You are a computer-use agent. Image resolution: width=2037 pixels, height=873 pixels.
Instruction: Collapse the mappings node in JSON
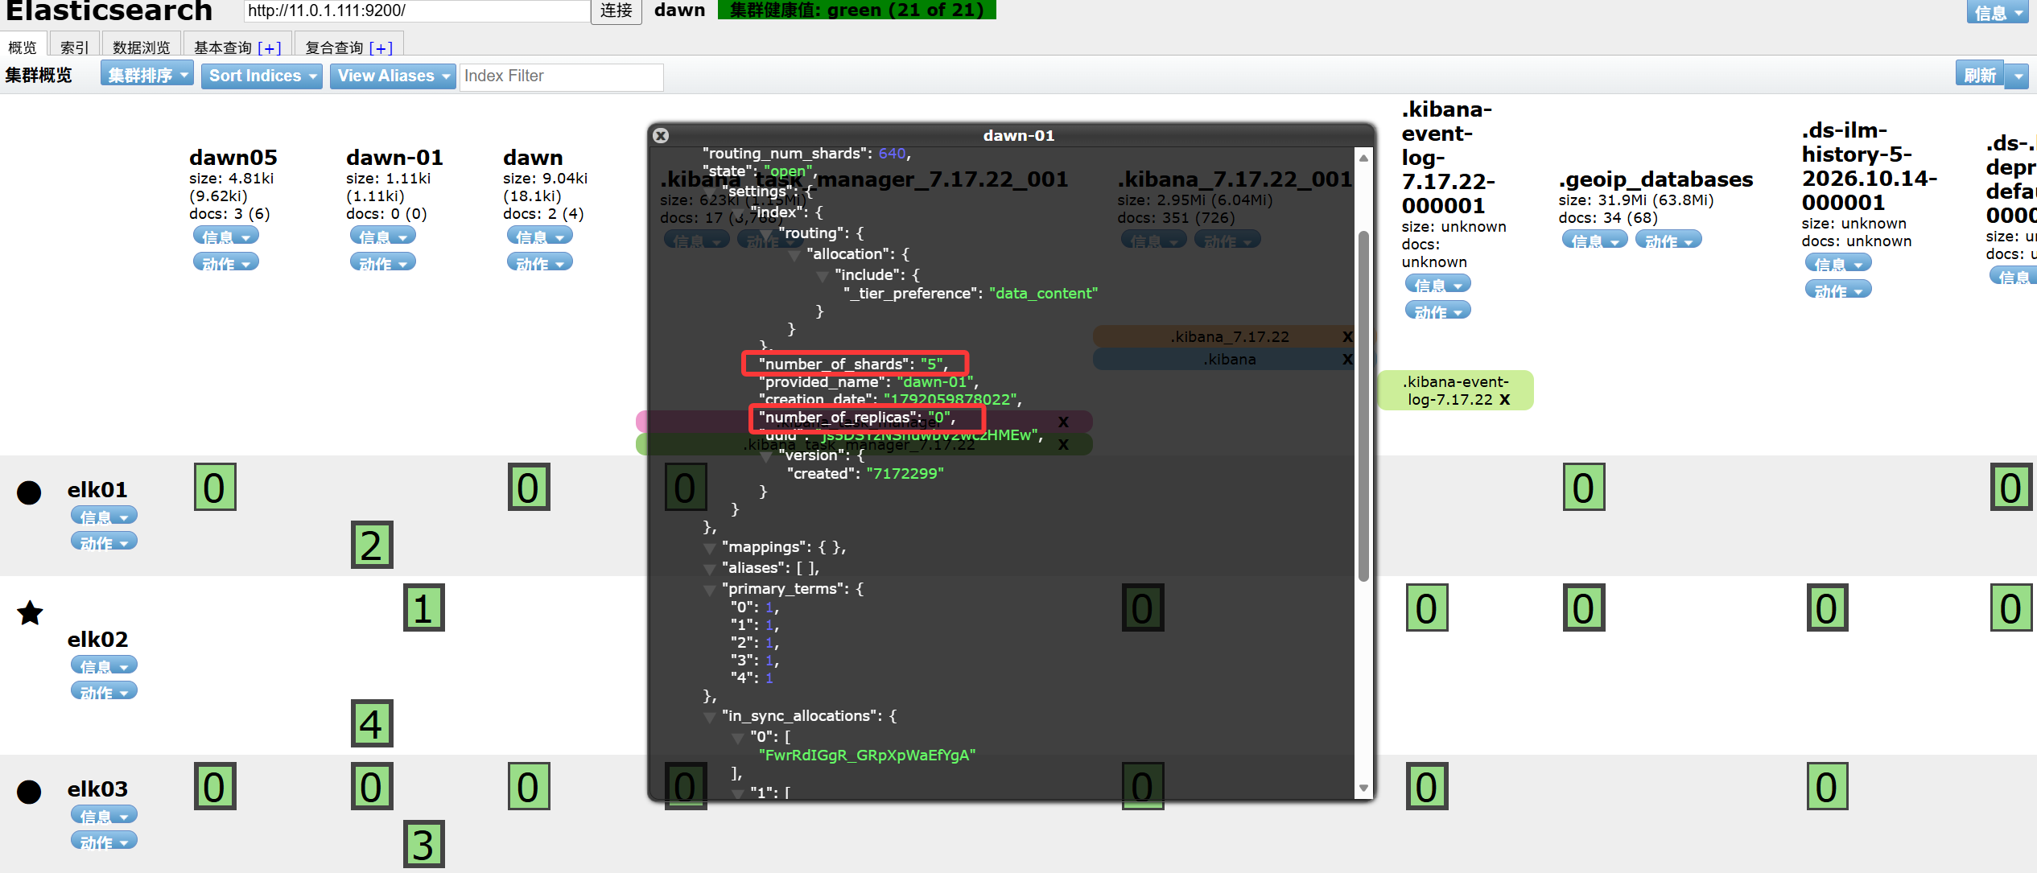pos(710,548)
